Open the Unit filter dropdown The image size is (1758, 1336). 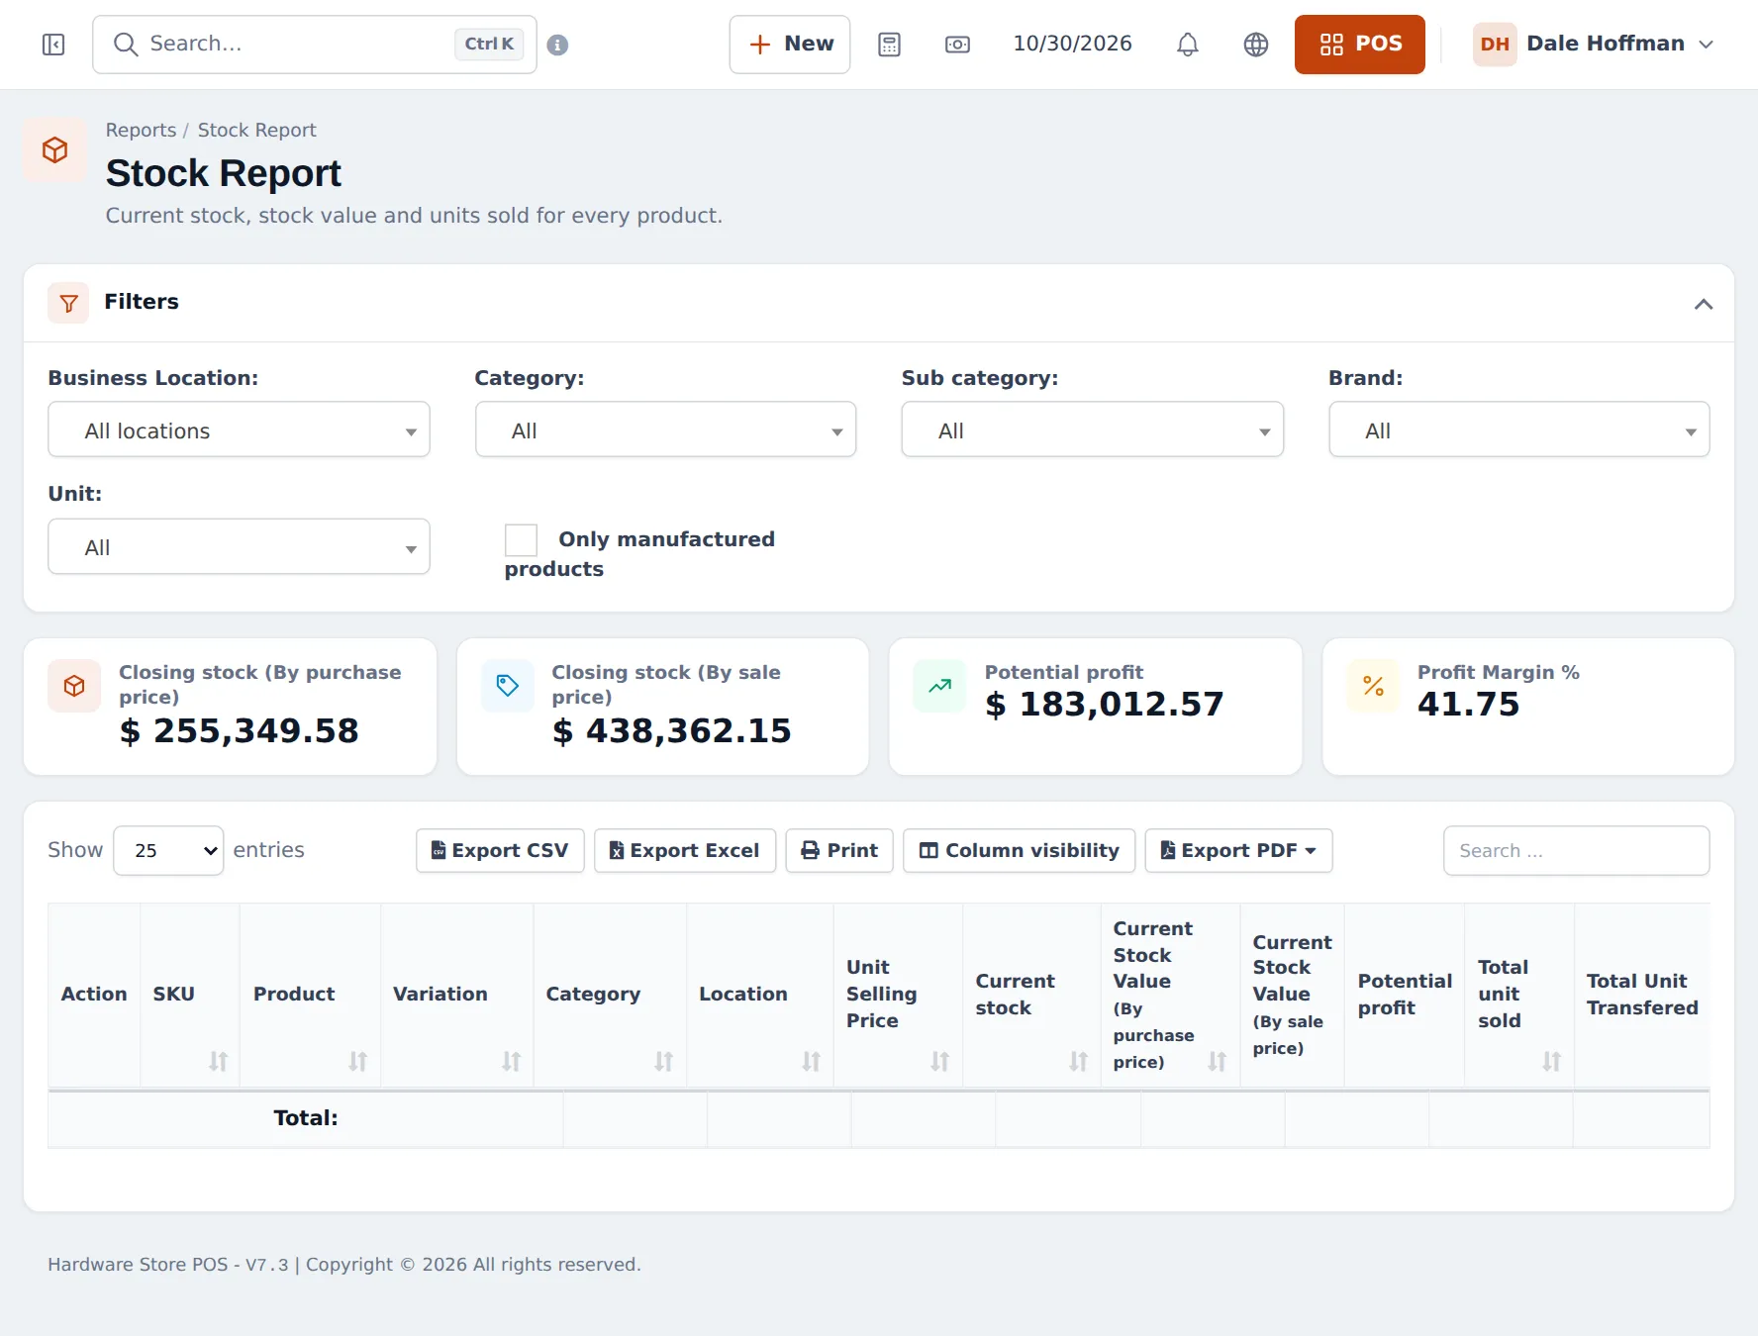(x=239, y=546)
